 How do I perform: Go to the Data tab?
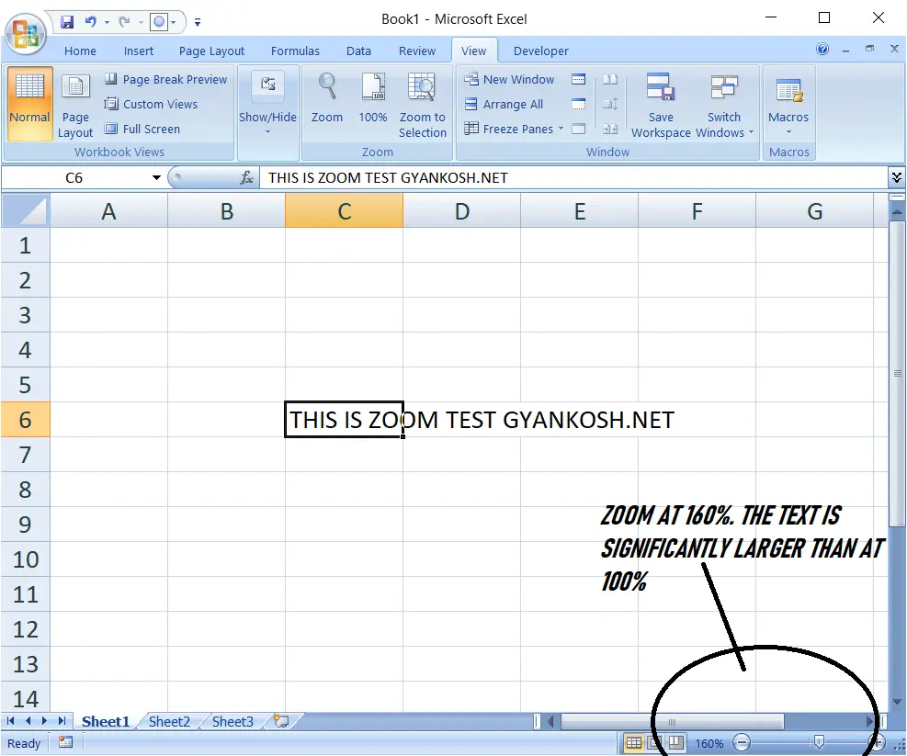[x=358, y=51]
